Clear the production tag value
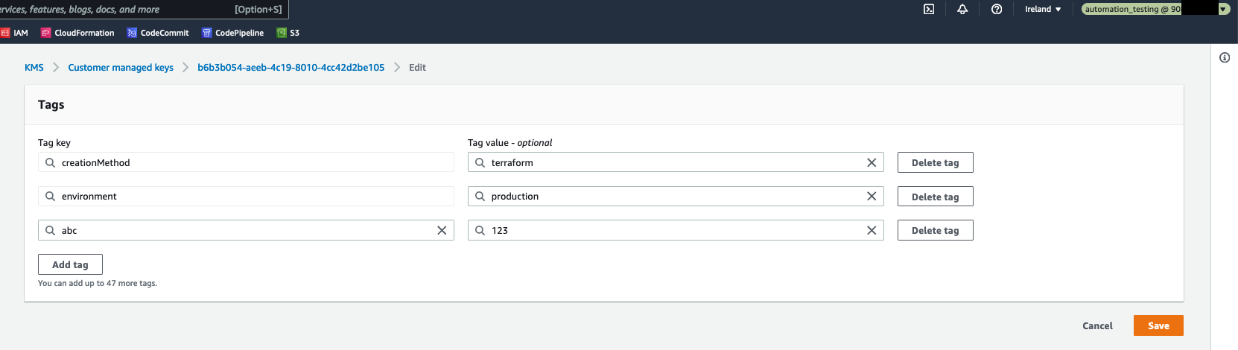1238x350 pixels. pos(872,196)
